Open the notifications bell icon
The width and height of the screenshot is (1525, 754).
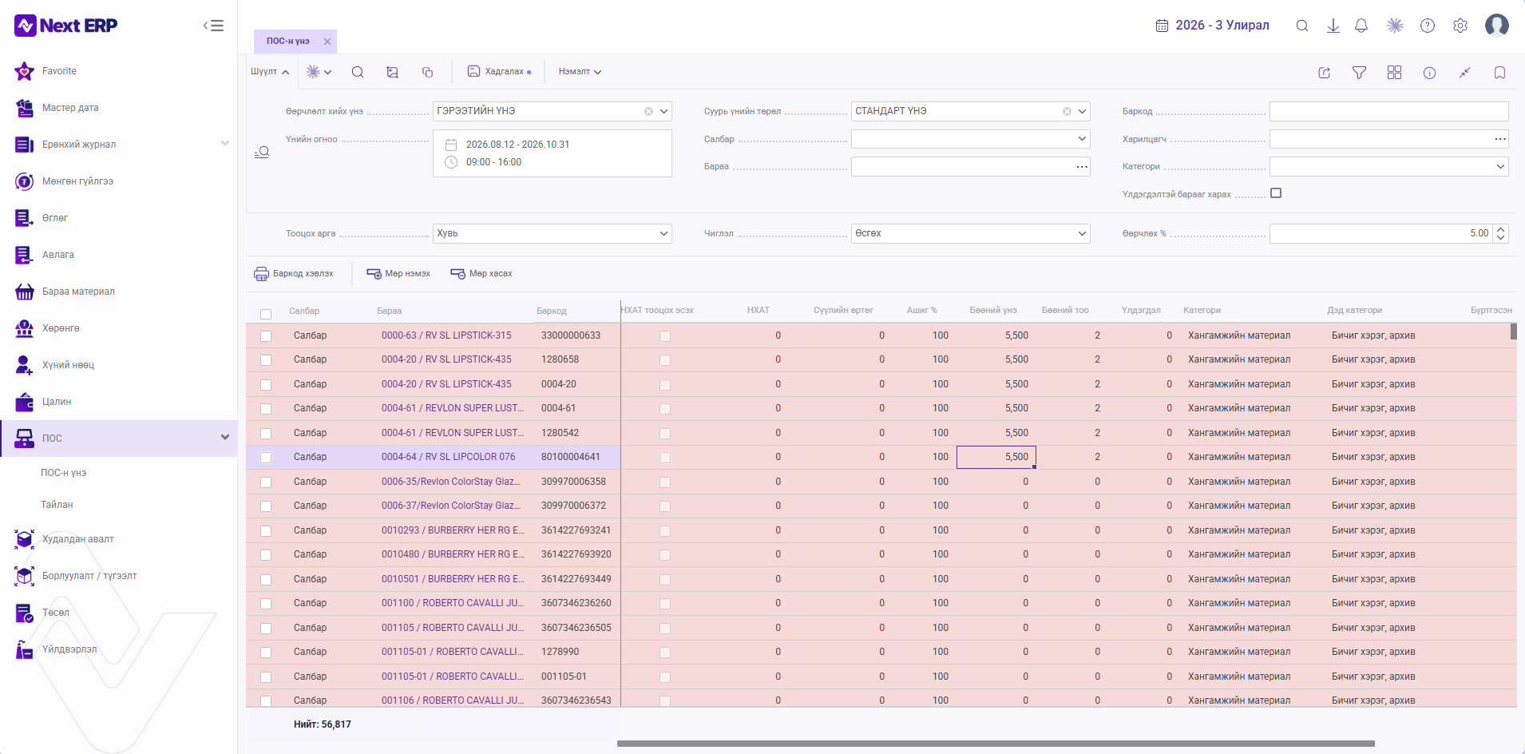[1361, 26]
